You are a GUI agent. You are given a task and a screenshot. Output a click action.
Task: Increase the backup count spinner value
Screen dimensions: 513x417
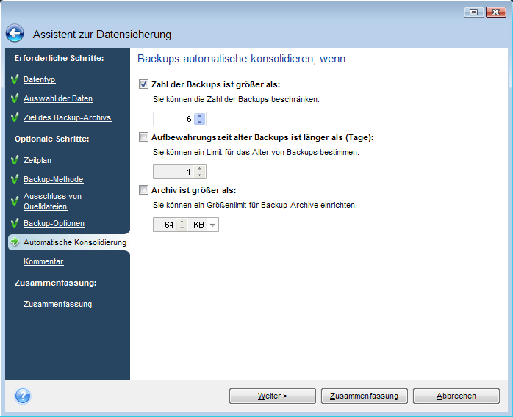[x=200, y=116]
